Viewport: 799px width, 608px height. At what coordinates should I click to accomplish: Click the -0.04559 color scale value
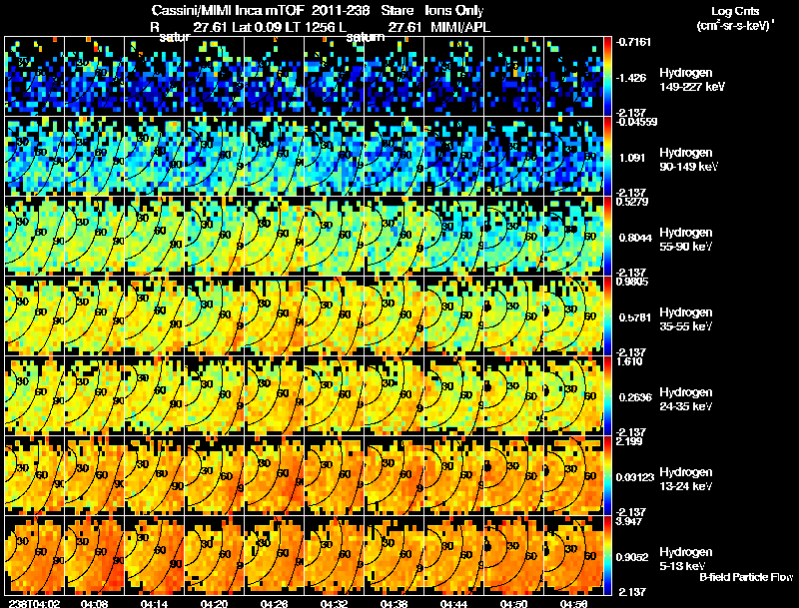click(x=636, y=122)
